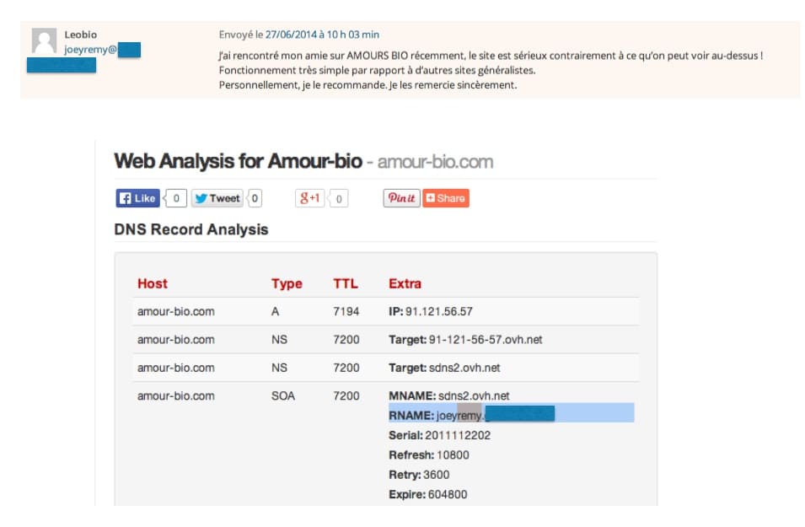Click the line "Fonctionnement très simple par rapport"
This screenshot has width=805, height=527.
pyautogui.click(x=378, y=70)
